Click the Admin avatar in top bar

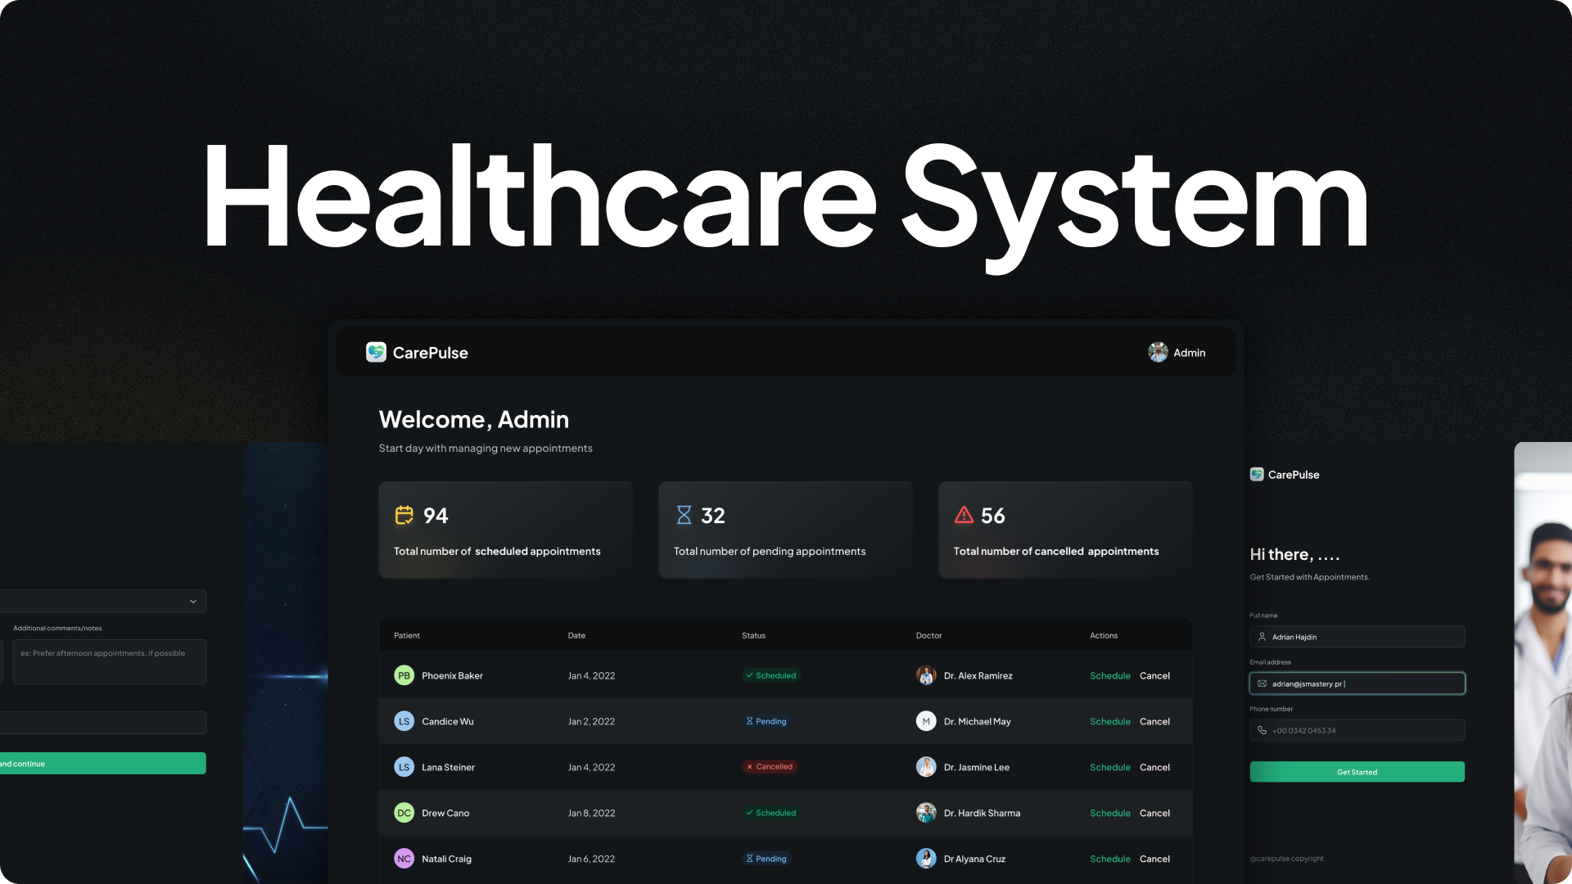pyautogui.click(x=1158, y=352)
